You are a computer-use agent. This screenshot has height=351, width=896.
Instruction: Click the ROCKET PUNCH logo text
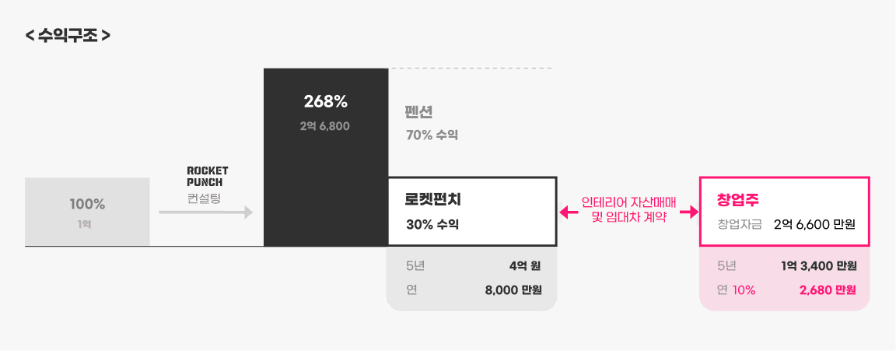tap(208, 176)
